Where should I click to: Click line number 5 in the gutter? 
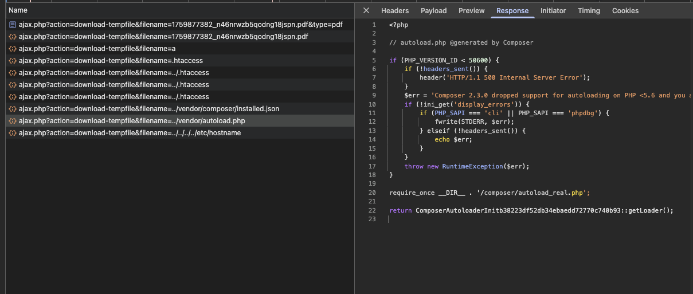(374, 60)
